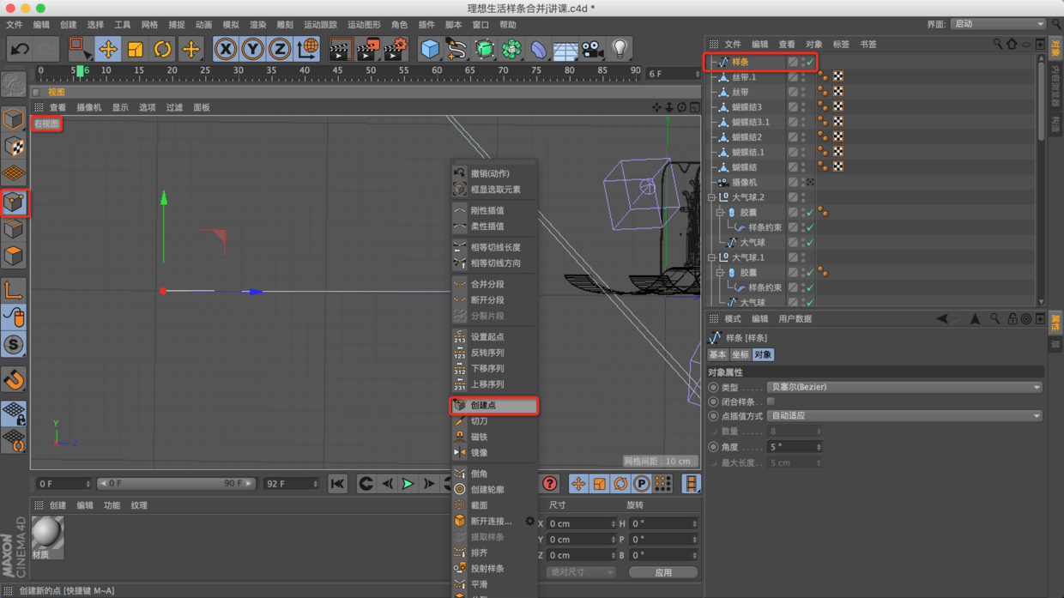Click the floor/environment grid icon
The image size is (1064, 598).
tap(565, 50)
